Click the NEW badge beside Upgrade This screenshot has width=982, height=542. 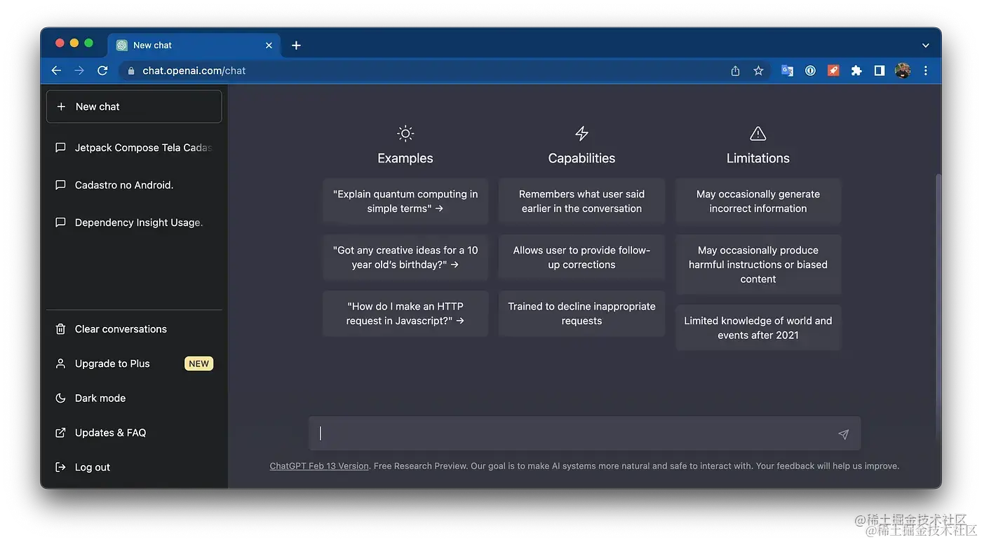[x=199, y=363]
